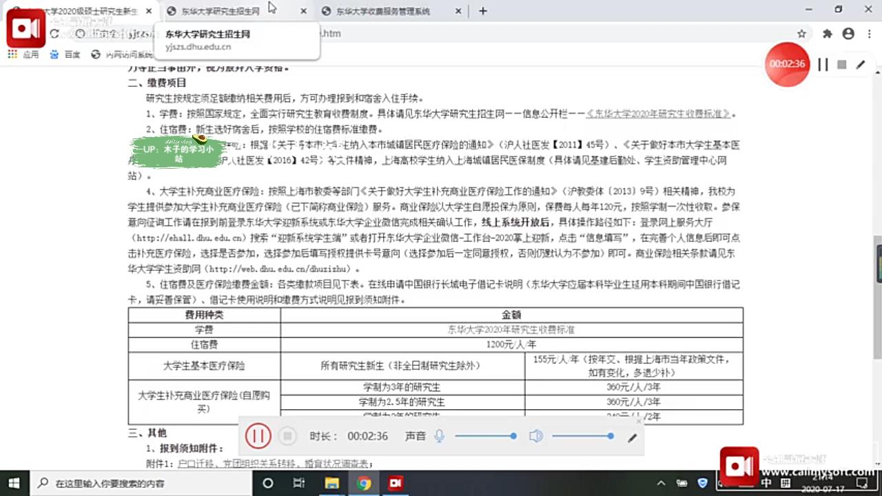Open the 应用 apps bookmark

point(23,54)
